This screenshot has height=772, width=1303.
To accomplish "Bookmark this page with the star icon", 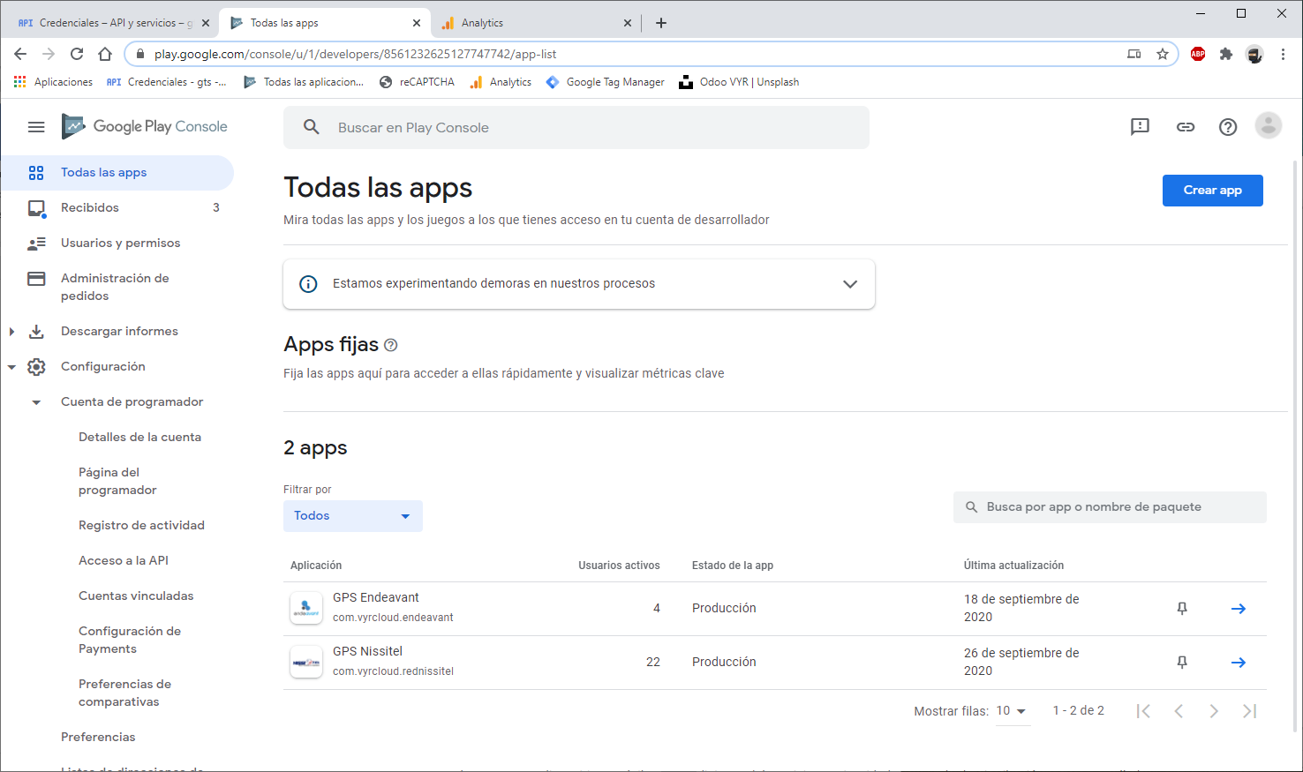I will tap(1163, 54).
